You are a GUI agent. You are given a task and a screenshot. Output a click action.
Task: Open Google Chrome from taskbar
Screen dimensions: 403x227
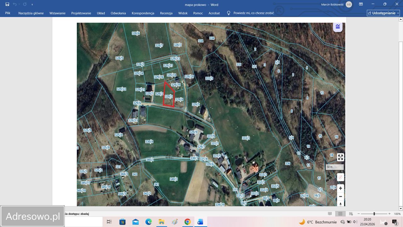[187, 222]
